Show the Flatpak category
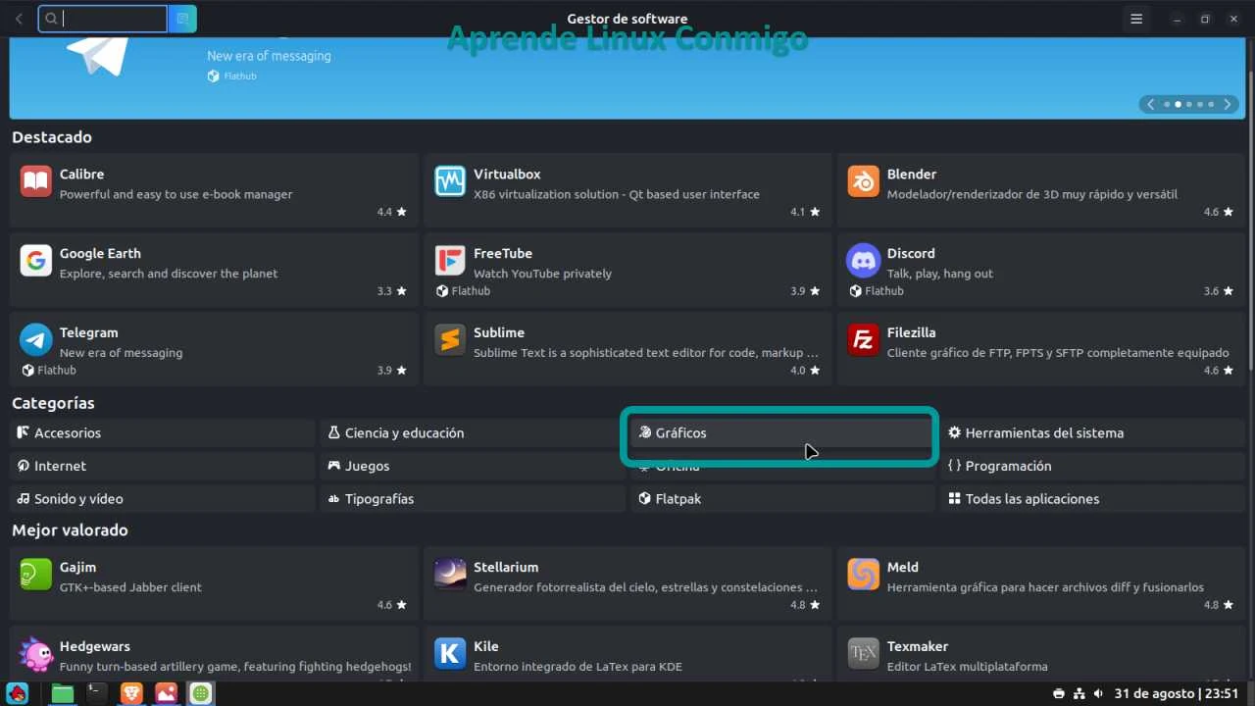The width and height of the screenshot is (1255, 706). [x=782, y=499]
